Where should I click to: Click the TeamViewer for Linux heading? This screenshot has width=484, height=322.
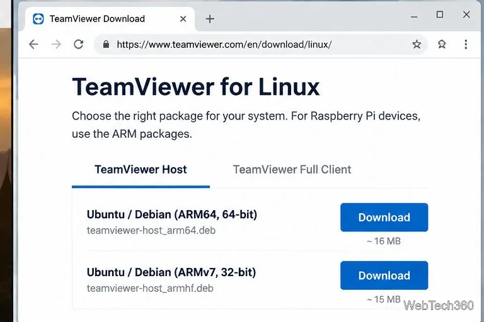tap(196, 87)
